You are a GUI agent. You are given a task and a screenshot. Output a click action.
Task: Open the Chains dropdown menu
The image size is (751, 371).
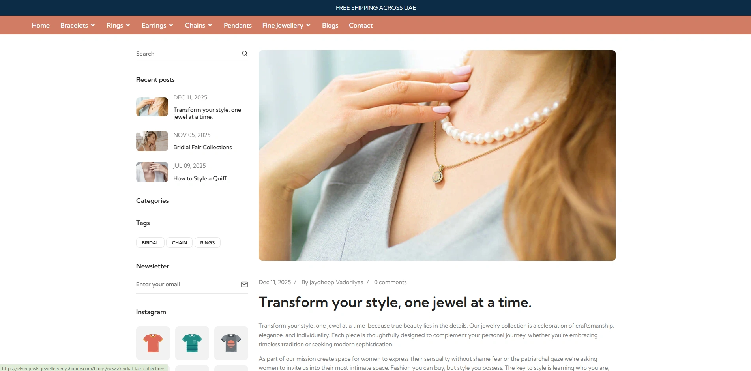(x=199, y=25)
